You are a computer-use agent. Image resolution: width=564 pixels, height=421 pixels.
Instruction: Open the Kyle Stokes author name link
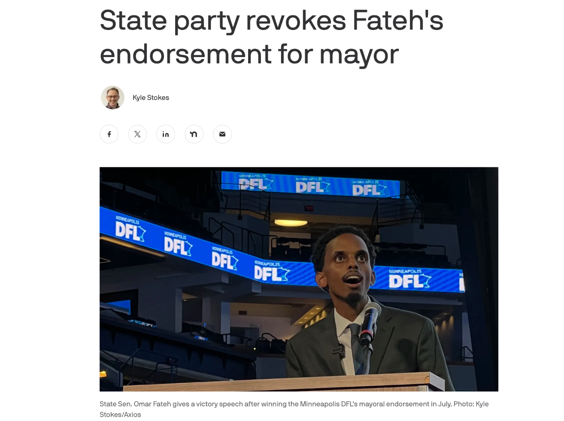pyautogui.click(x=151, y=97)
